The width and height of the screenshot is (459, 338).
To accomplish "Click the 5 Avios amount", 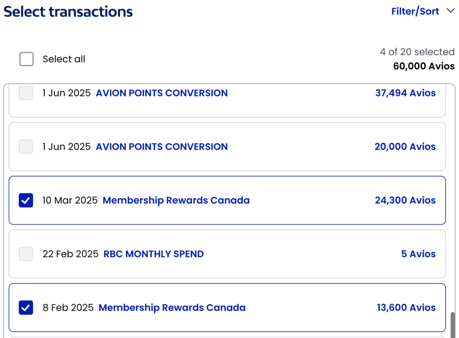I will click(418, 254).
